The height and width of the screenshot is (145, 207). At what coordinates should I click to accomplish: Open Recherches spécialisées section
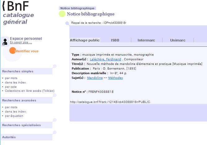coord(26,125)
